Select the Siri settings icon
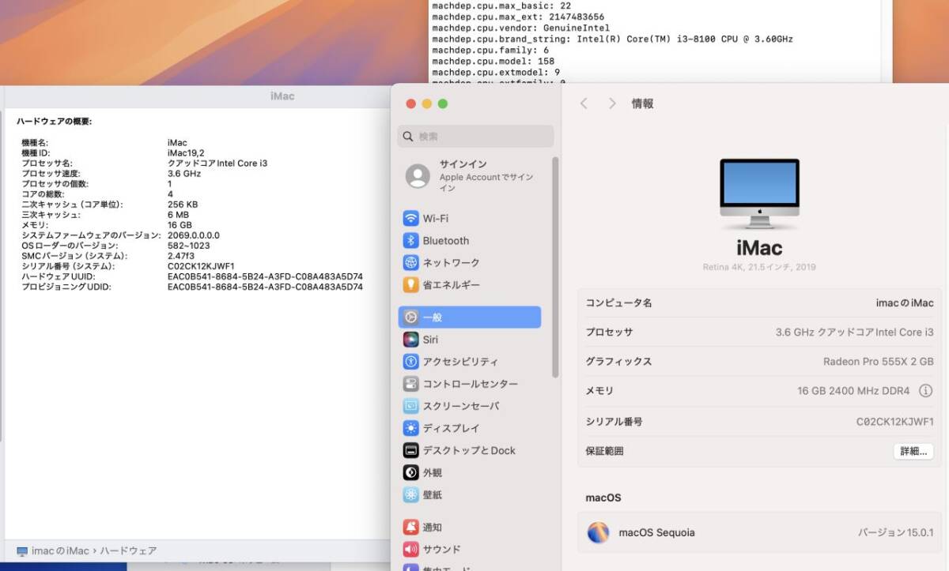The height and width of the screenshot is (571, 949). 430,339
